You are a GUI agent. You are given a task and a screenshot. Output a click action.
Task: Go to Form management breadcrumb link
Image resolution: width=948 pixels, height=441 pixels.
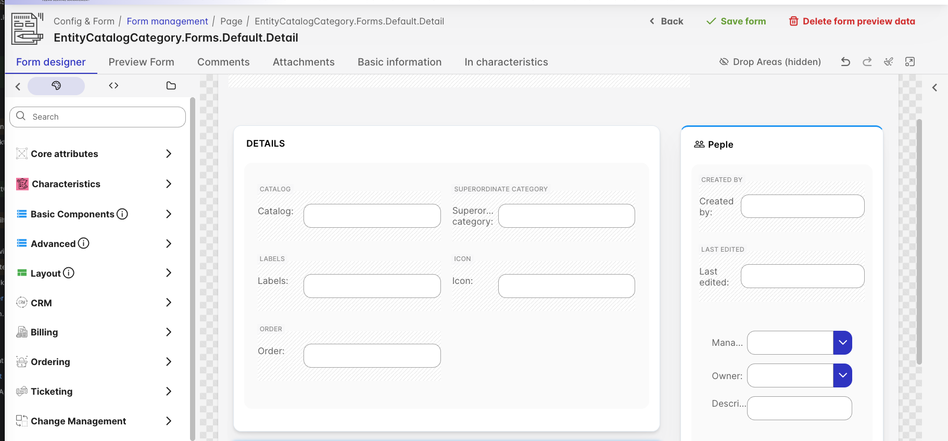click(167, 21)
